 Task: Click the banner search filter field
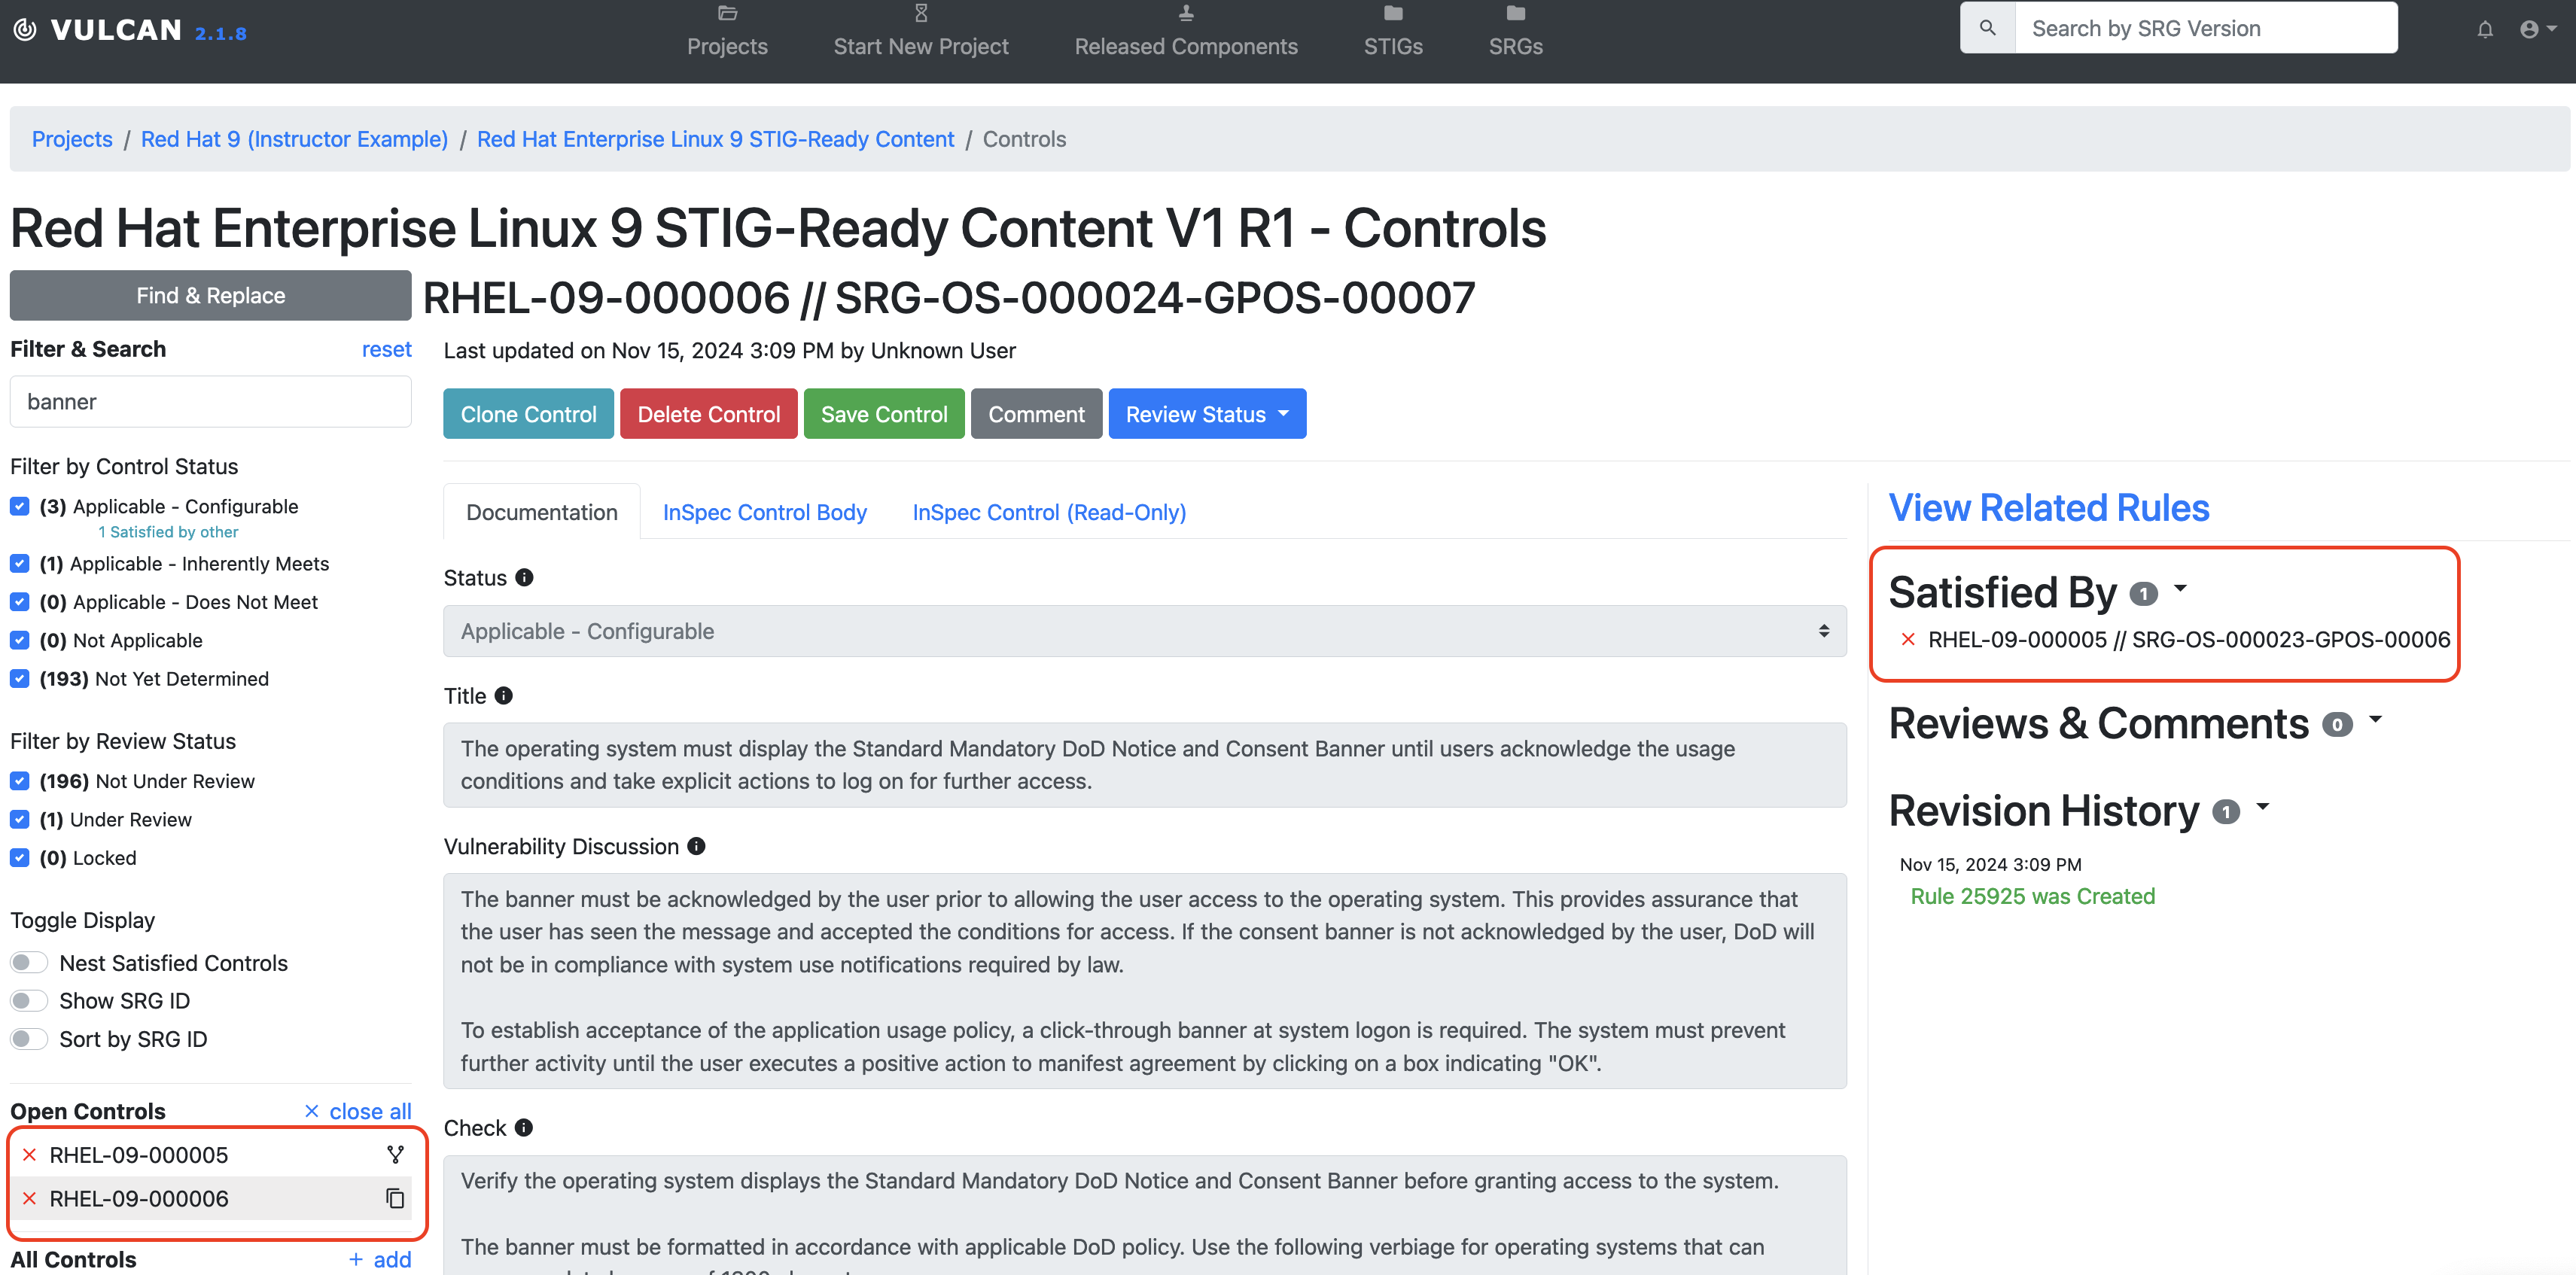coord(210,401)
